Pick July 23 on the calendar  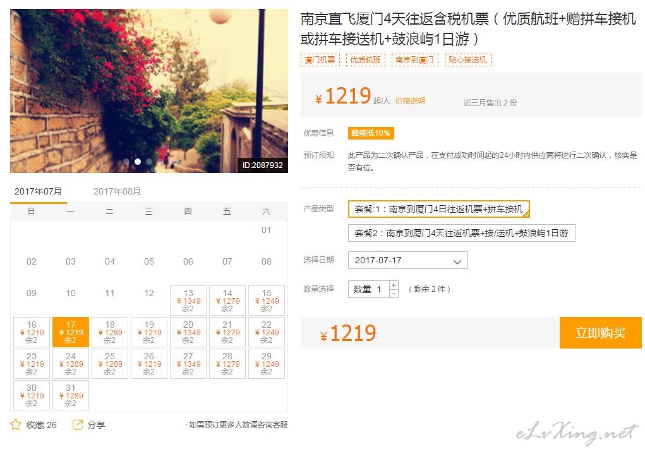32,364
